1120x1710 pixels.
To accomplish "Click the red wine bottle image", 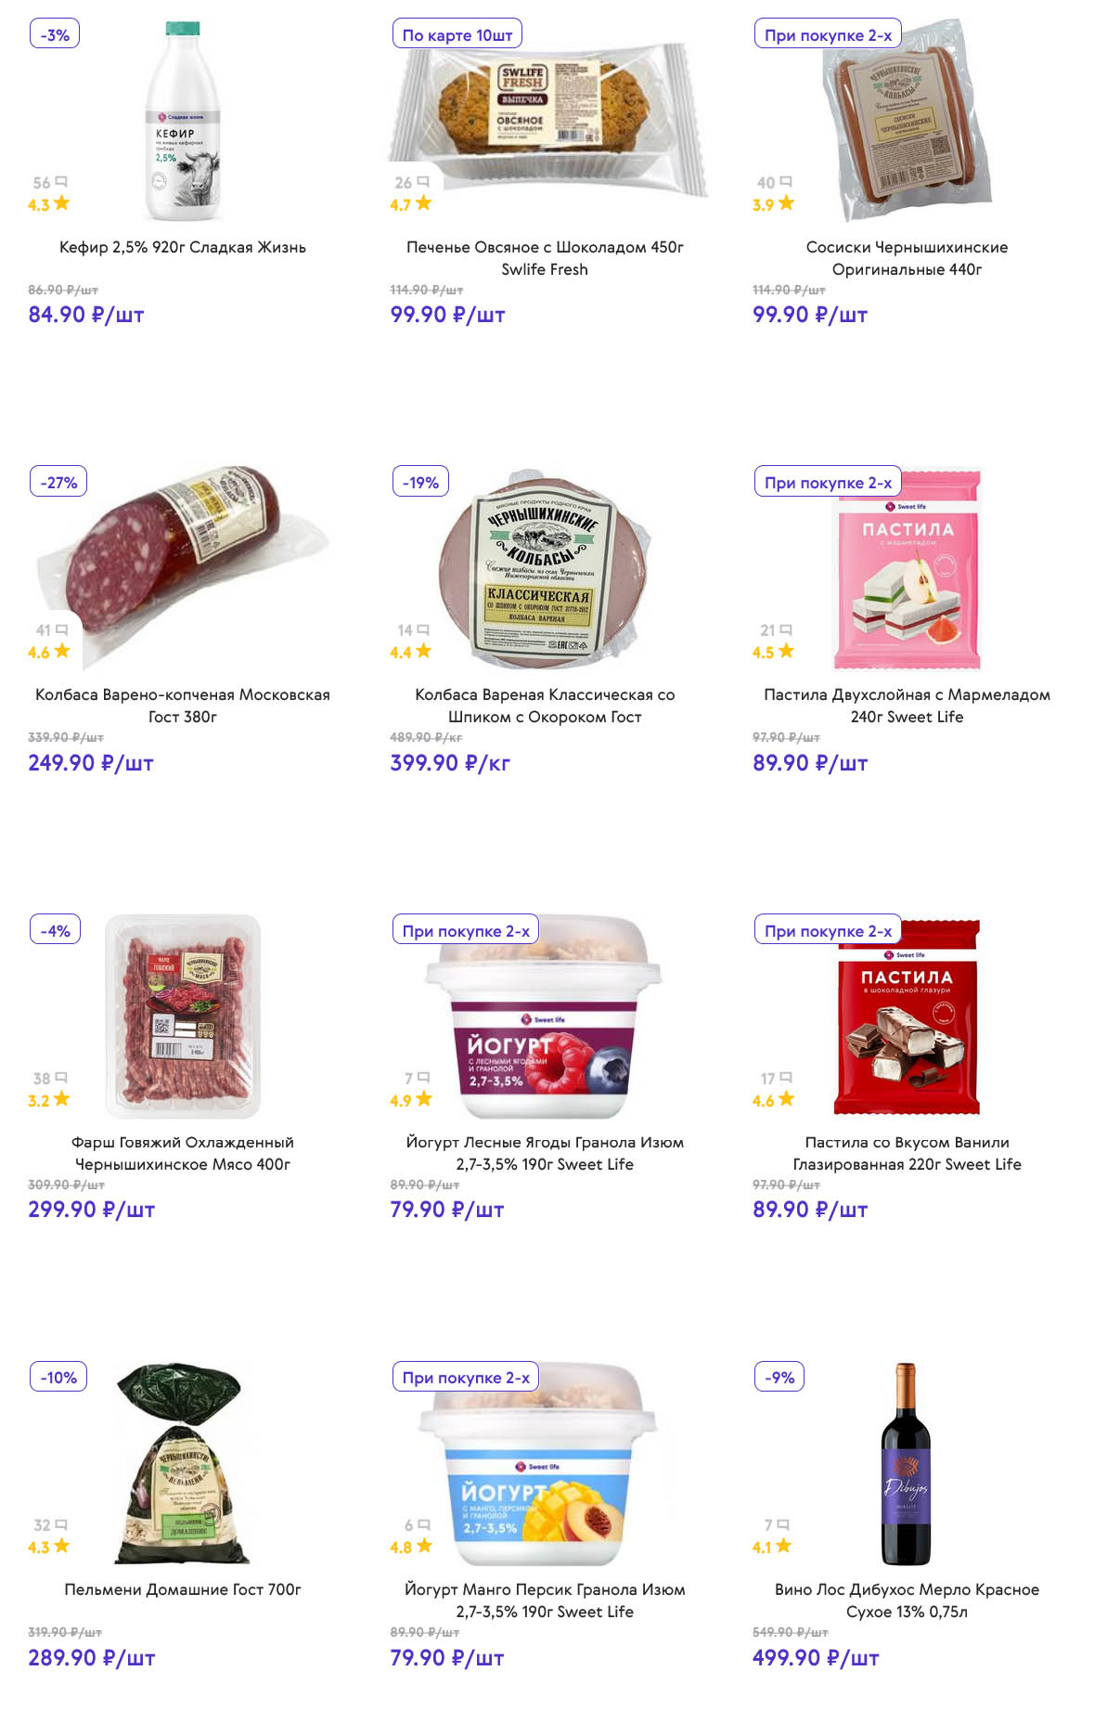I will point(906,1464).
